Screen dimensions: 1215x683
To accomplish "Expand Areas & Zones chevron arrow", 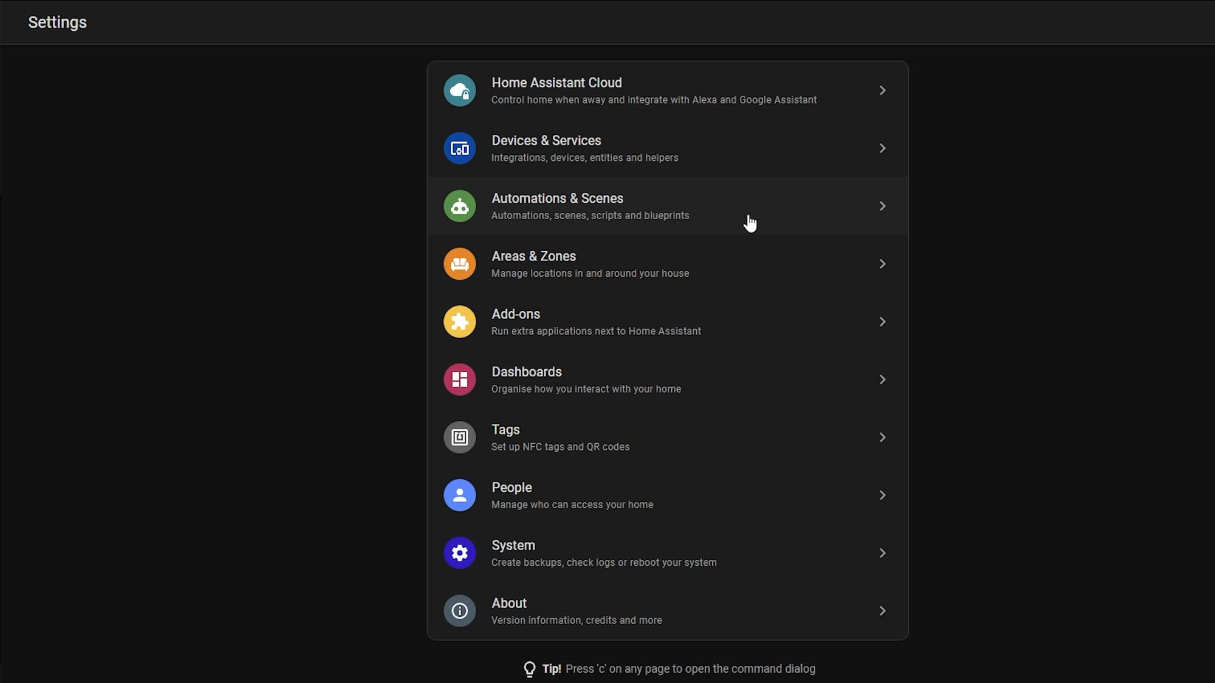I will point(883,264).
